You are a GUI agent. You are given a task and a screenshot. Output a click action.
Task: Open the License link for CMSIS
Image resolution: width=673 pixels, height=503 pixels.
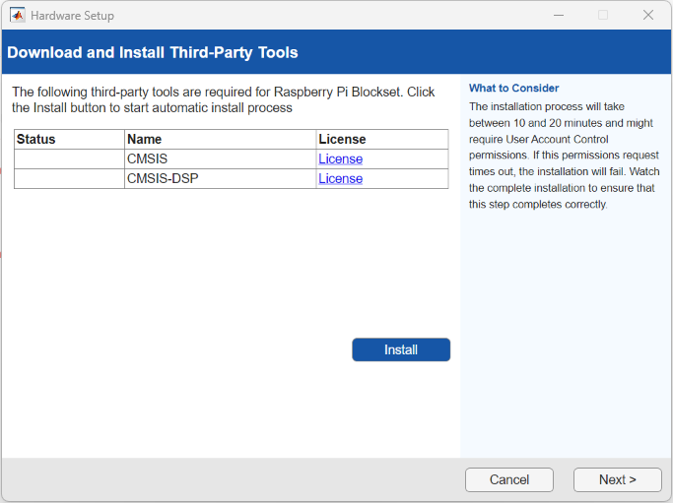click(340, 159)
